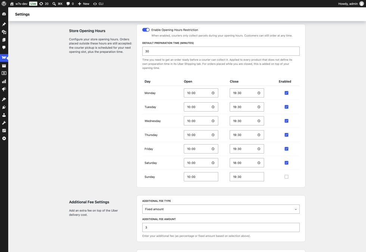
Task: Open the sidebar Settings sliders icon
Action: 4,131
